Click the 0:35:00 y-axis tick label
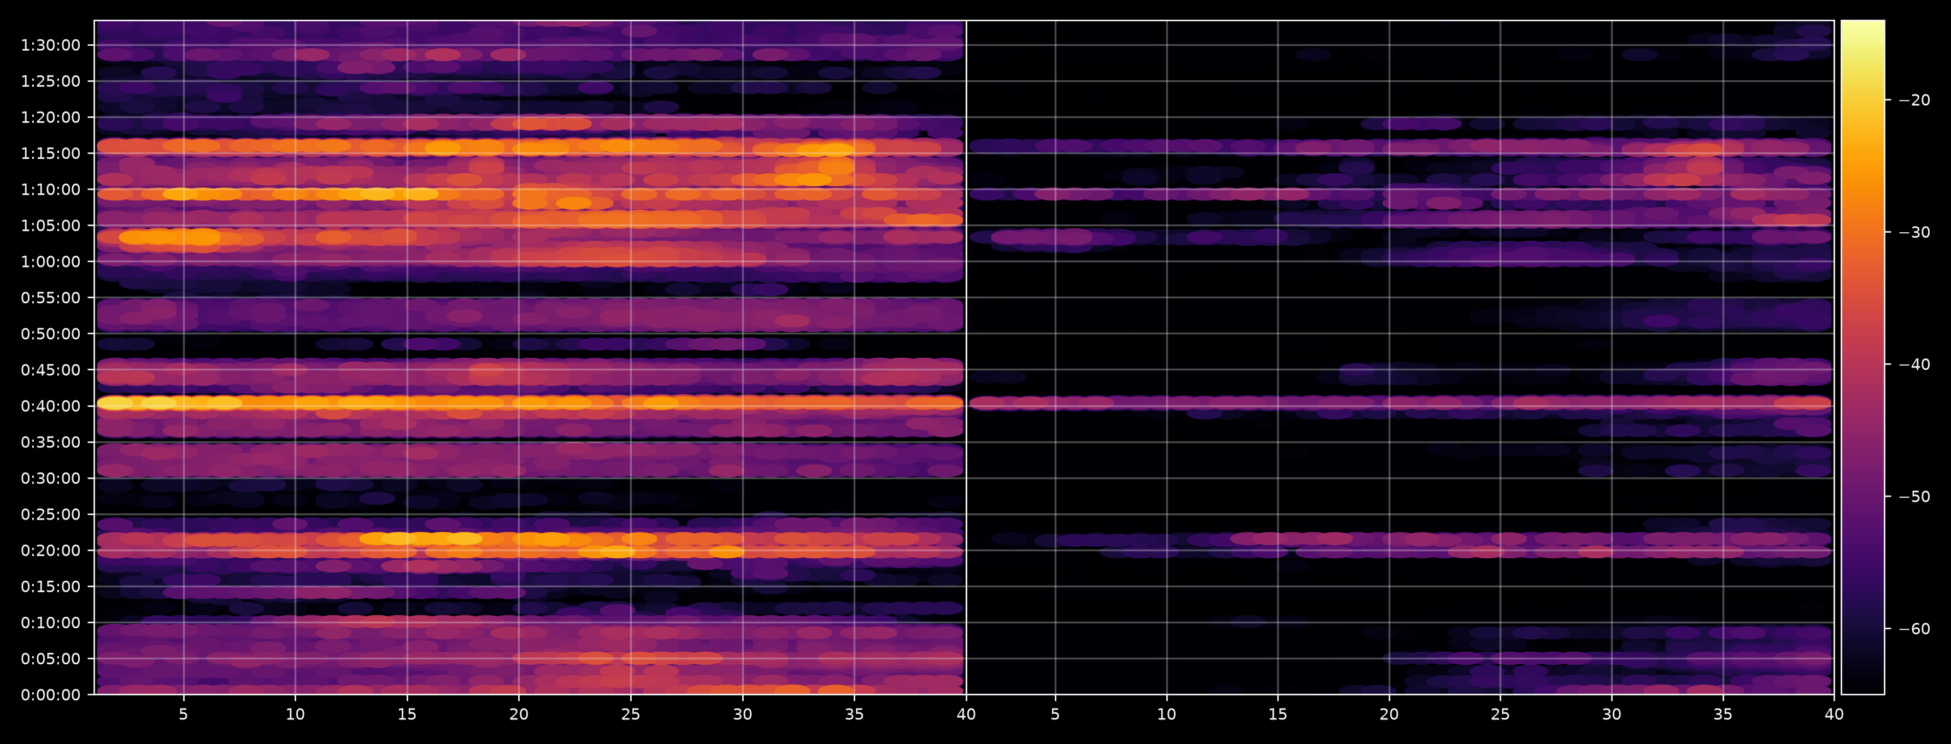1951x744 pixels. coord(51,442)
